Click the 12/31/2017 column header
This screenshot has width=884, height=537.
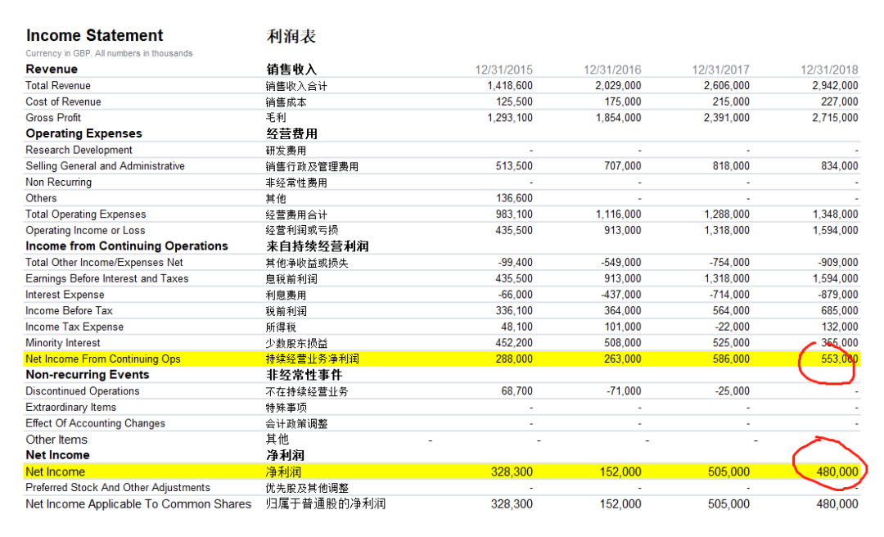point(720,70)
